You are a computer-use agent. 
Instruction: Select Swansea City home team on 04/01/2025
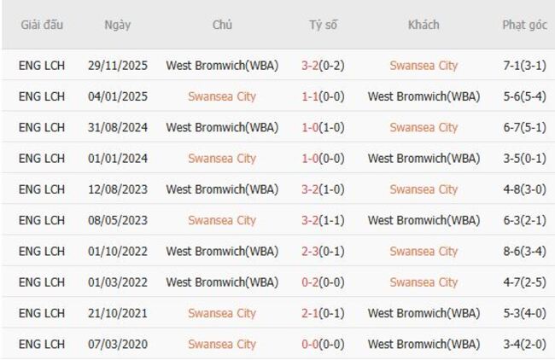pos(222,96)
